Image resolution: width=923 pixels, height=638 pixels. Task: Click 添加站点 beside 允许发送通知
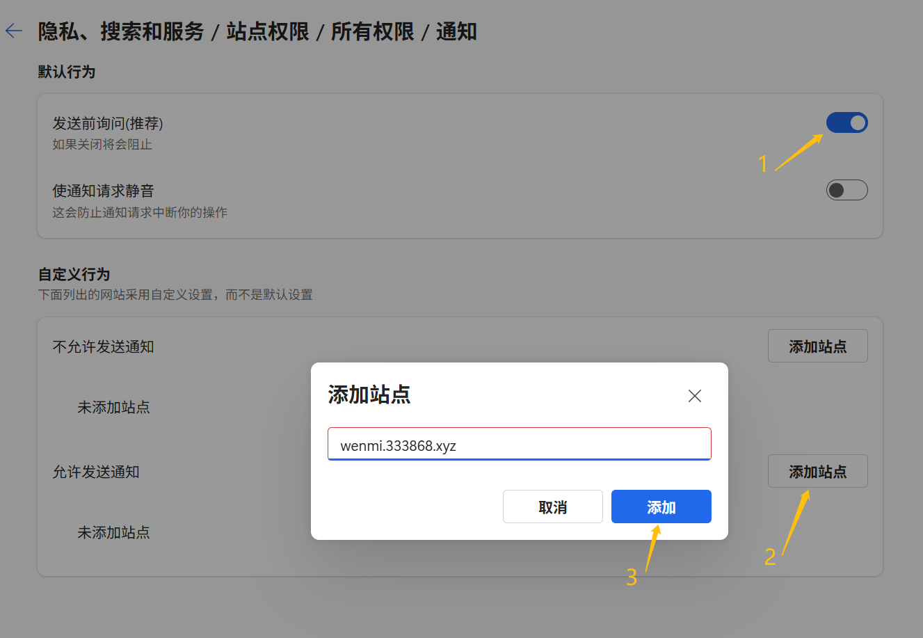[x=817, y=471]
